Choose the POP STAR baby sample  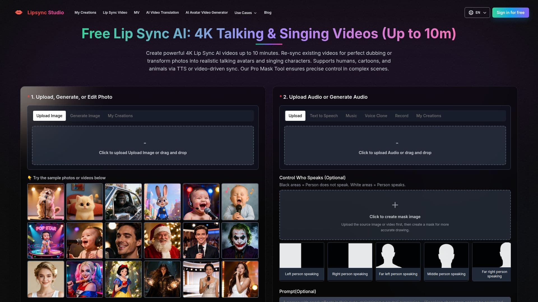[x=46, y=240]
